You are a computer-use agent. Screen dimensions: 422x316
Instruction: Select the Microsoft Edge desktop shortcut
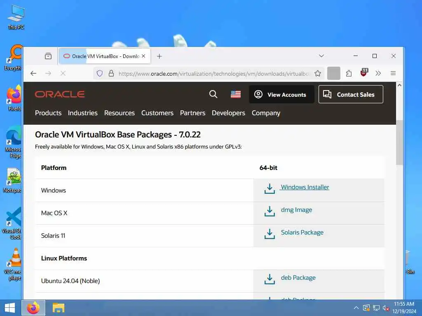coord(13,142)
